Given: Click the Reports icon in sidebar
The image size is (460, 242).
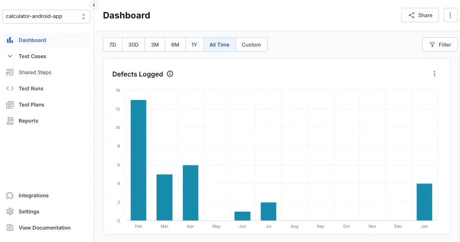Looking at the screenshot, I should tap(10, 121).
